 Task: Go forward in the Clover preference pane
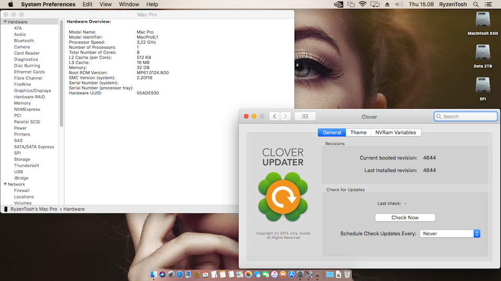[x=285, y=116]
